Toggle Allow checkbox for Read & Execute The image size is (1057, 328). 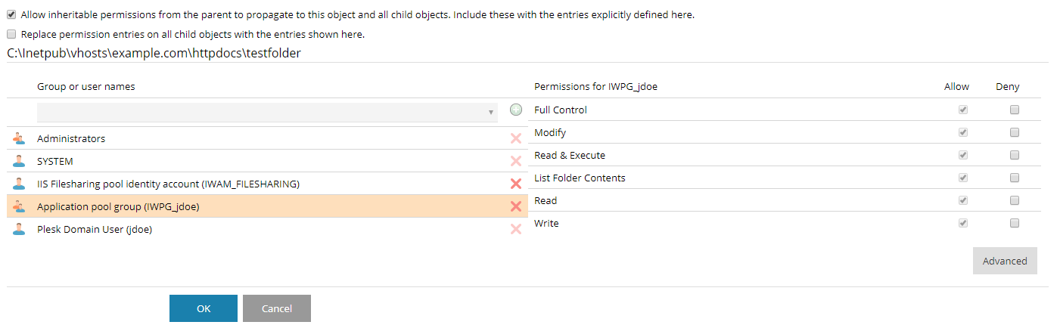(x=963, y=155)
